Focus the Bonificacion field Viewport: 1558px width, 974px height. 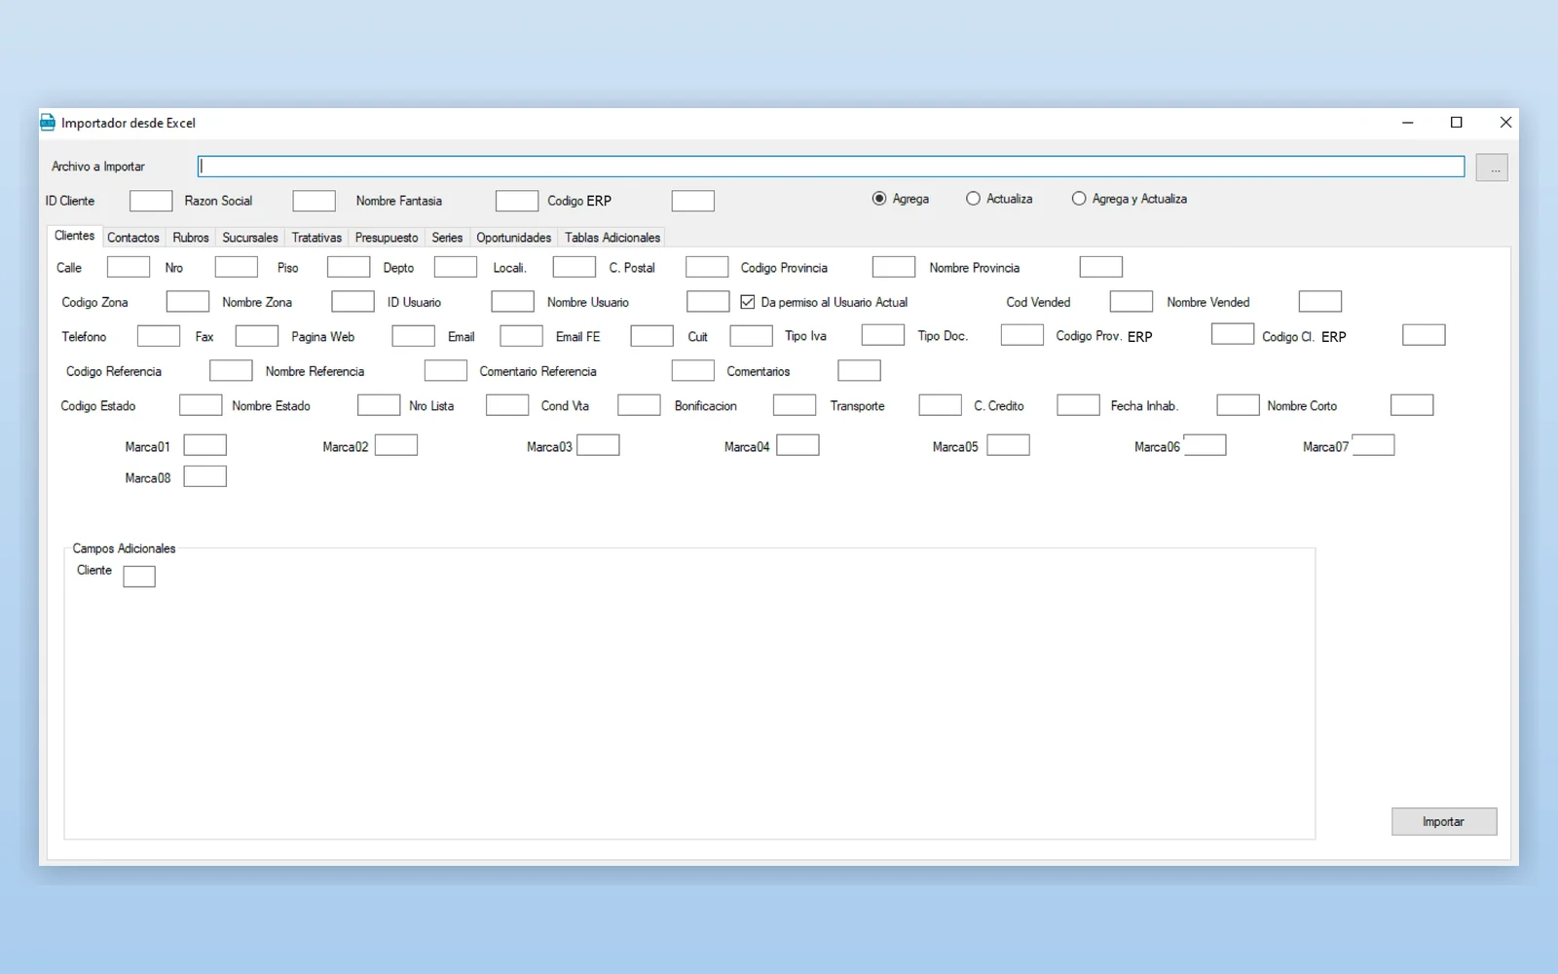tap(795, 405)
